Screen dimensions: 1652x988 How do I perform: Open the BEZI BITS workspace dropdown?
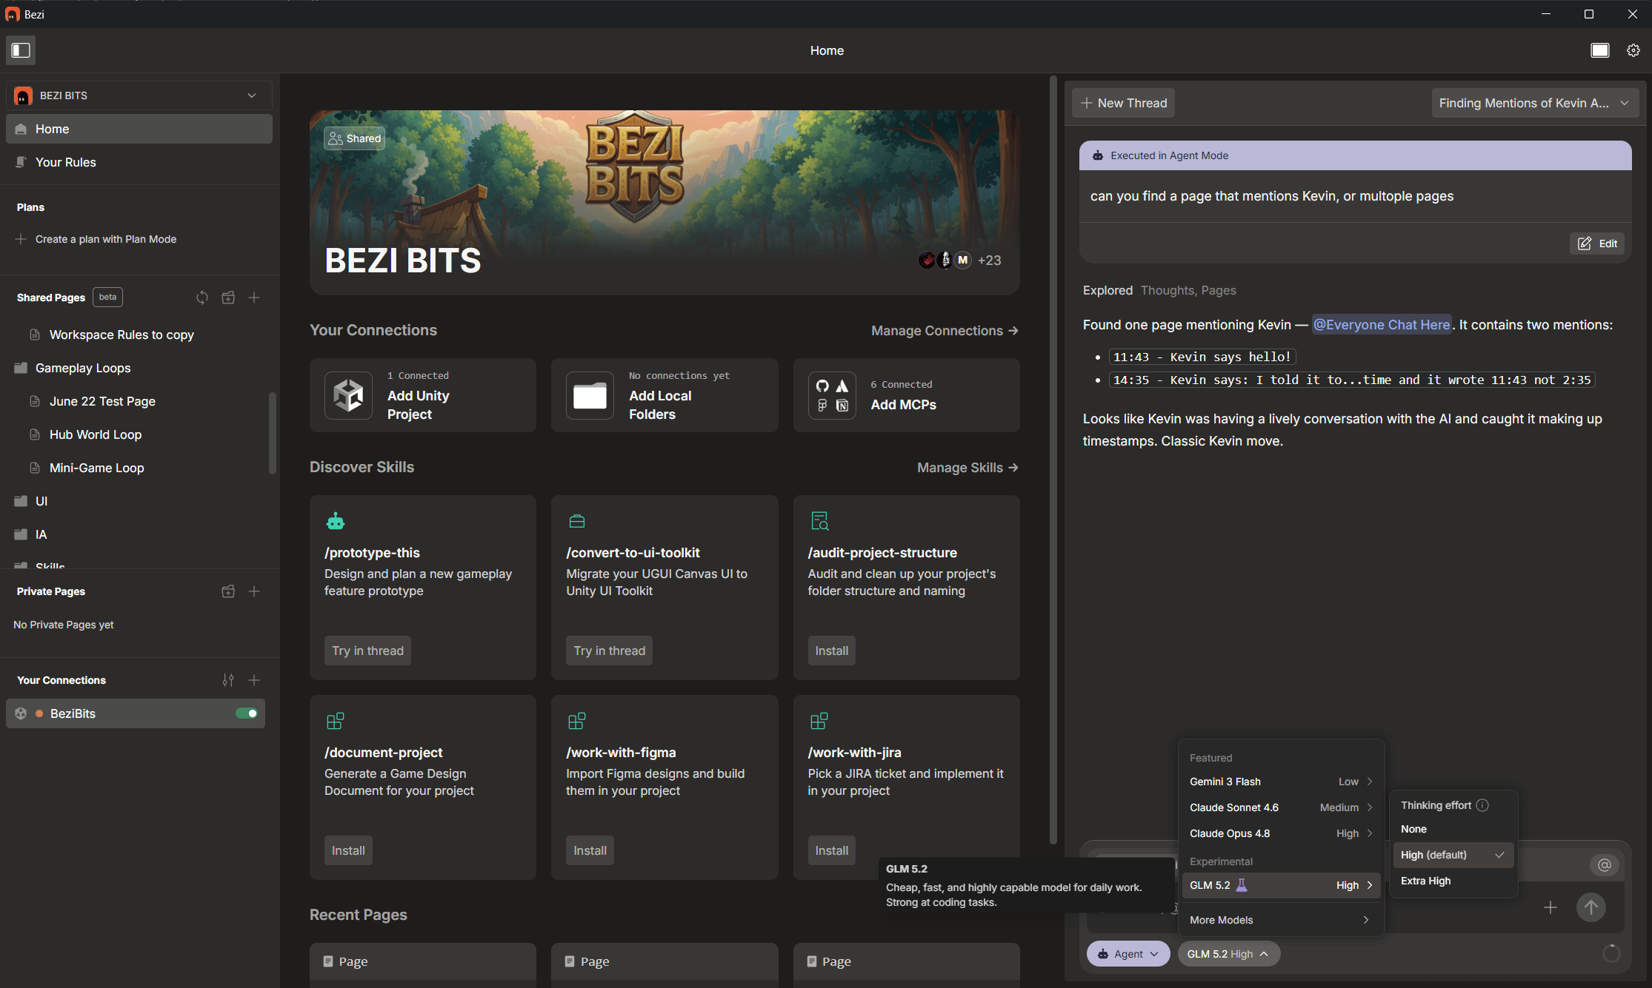tap(139, 95)
